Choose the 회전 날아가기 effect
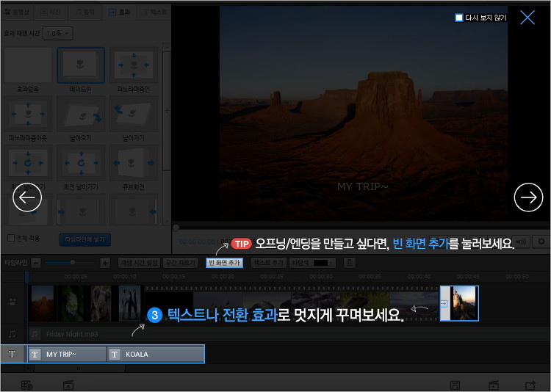This screenshot has width=551, height=392. [x=81, y=163]
